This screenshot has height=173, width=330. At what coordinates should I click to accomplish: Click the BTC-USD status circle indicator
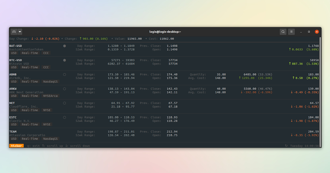(65, 60)
